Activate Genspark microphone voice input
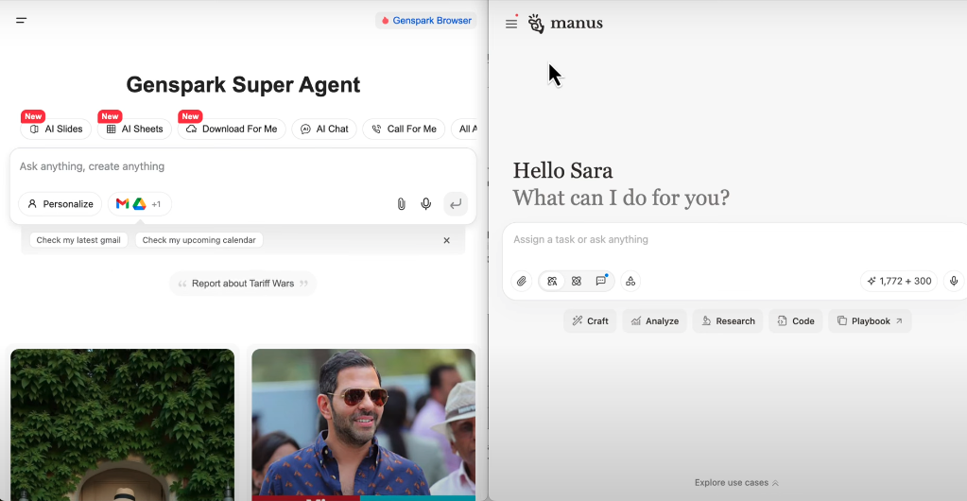Image resolution: width=967 pixels, height=501 pixels. point(425,203)
